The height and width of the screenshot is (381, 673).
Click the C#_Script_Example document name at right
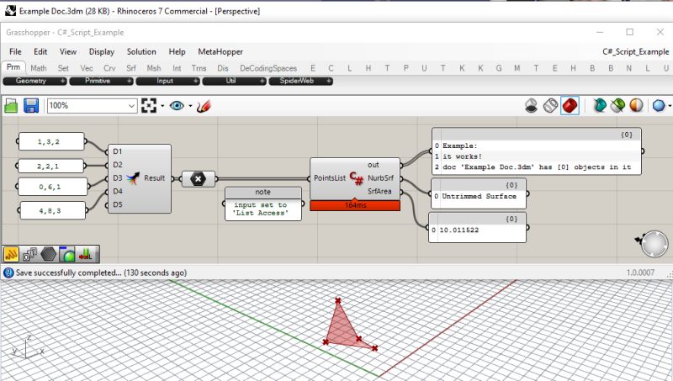pos(636,51)
